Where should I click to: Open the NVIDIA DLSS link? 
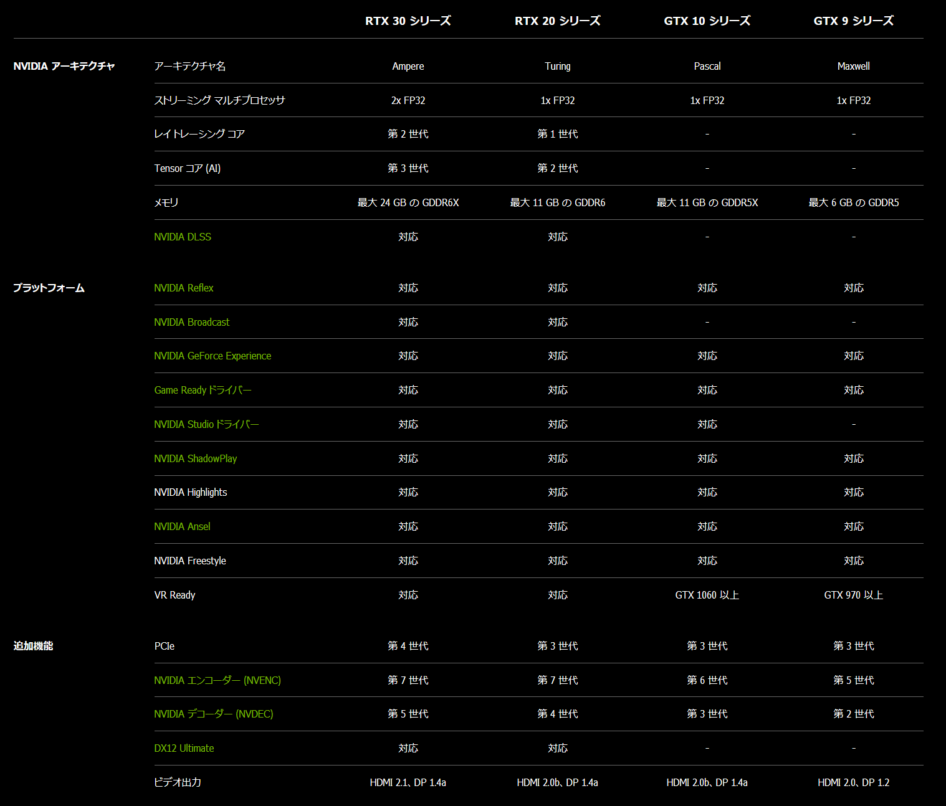pyautogui.click(x=183, y=237)
